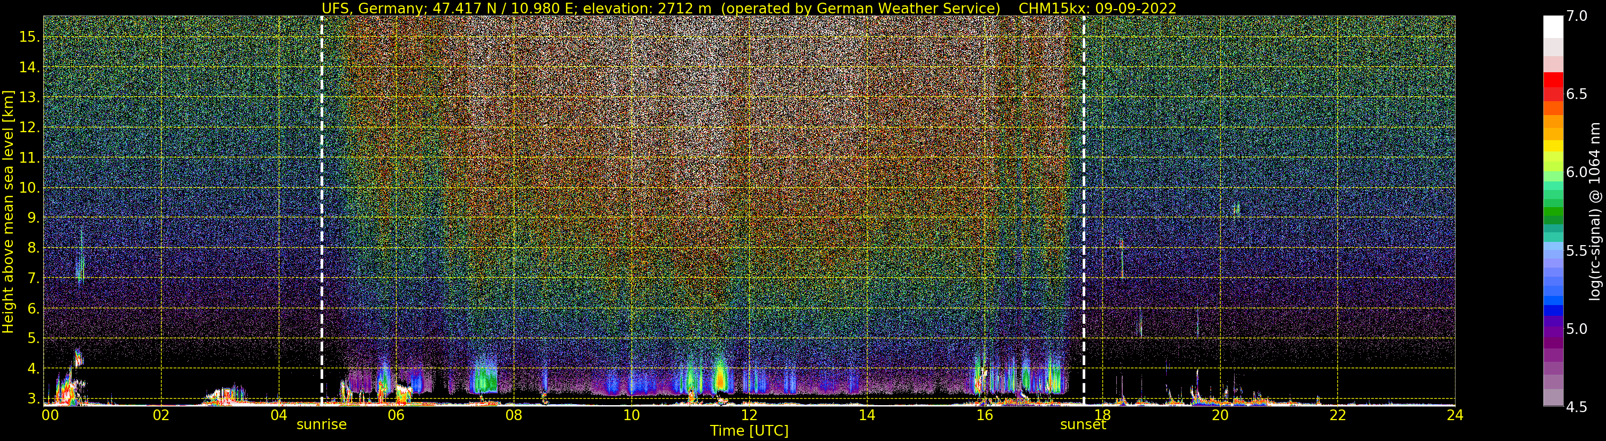The image size is (1606, 441).
Task: Click the white dashed sunset marker line
Action: 1084,210
